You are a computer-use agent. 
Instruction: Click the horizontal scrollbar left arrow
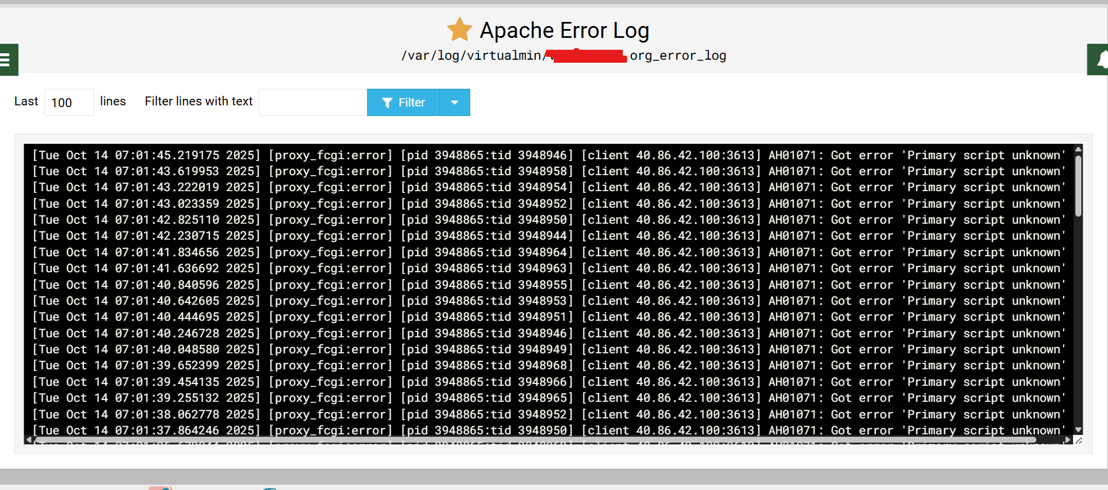coord(28,440)
